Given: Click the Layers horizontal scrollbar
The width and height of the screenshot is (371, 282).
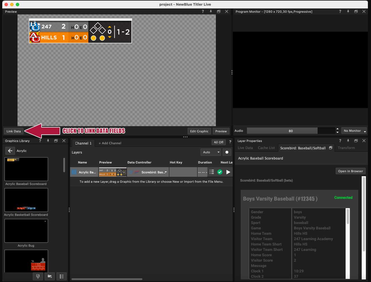Looking at the screenshot, I should pyautogui.click(x=107, y=279).
